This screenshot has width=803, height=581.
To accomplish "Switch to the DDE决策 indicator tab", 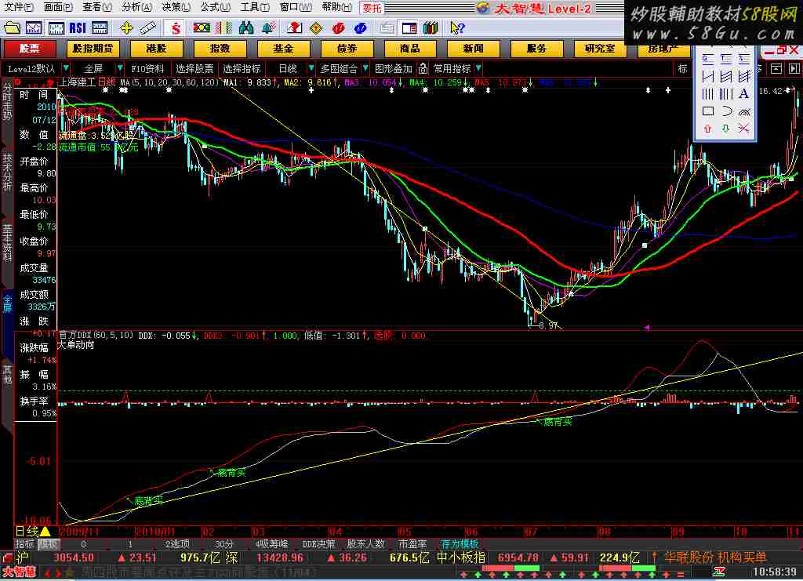I will pos(319,543).
